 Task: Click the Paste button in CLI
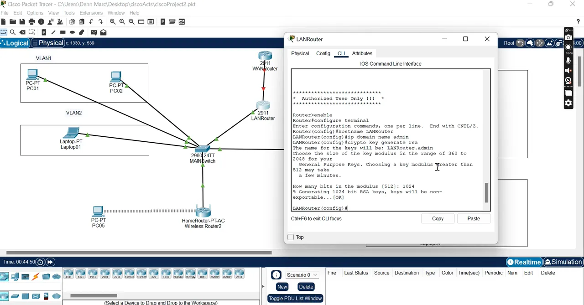coord(474,219)
